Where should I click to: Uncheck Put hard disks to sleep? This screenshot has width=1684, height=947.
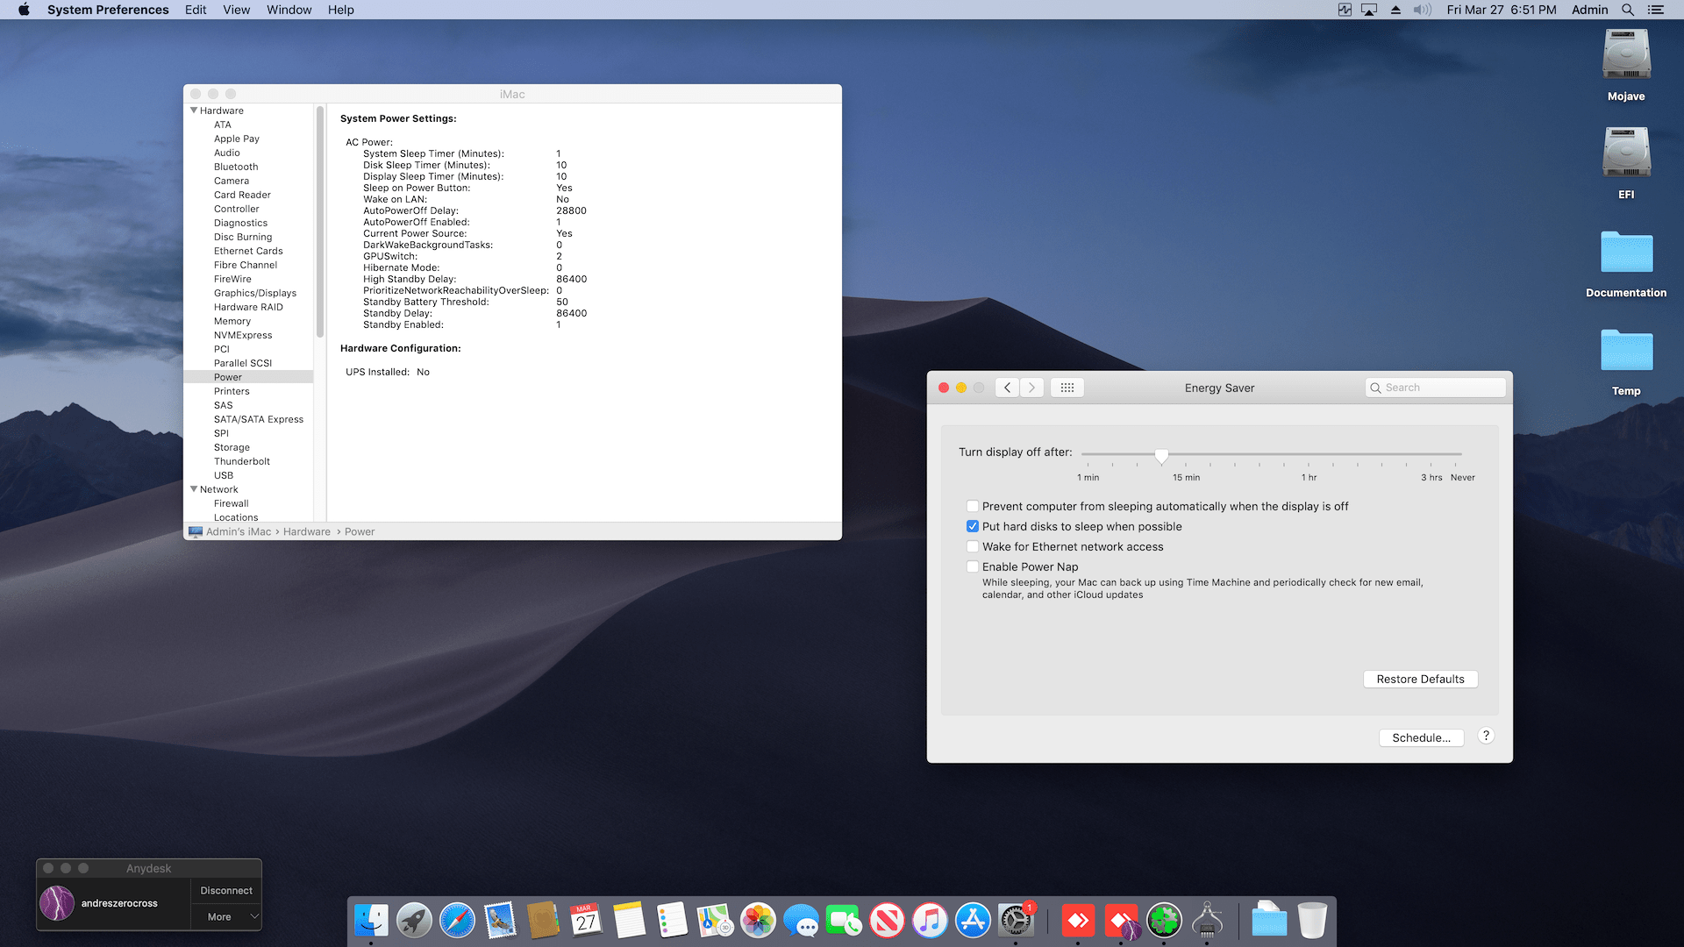(973, 526)
